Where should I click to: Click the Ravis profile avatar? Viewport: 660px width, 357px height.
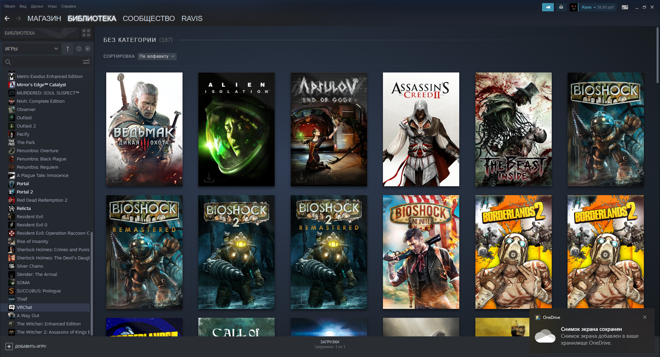(573, 7)
